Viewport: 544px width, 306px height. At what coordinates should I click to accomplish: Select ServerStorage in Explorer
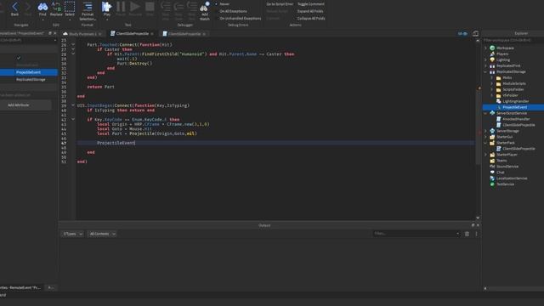click(507, 131)
